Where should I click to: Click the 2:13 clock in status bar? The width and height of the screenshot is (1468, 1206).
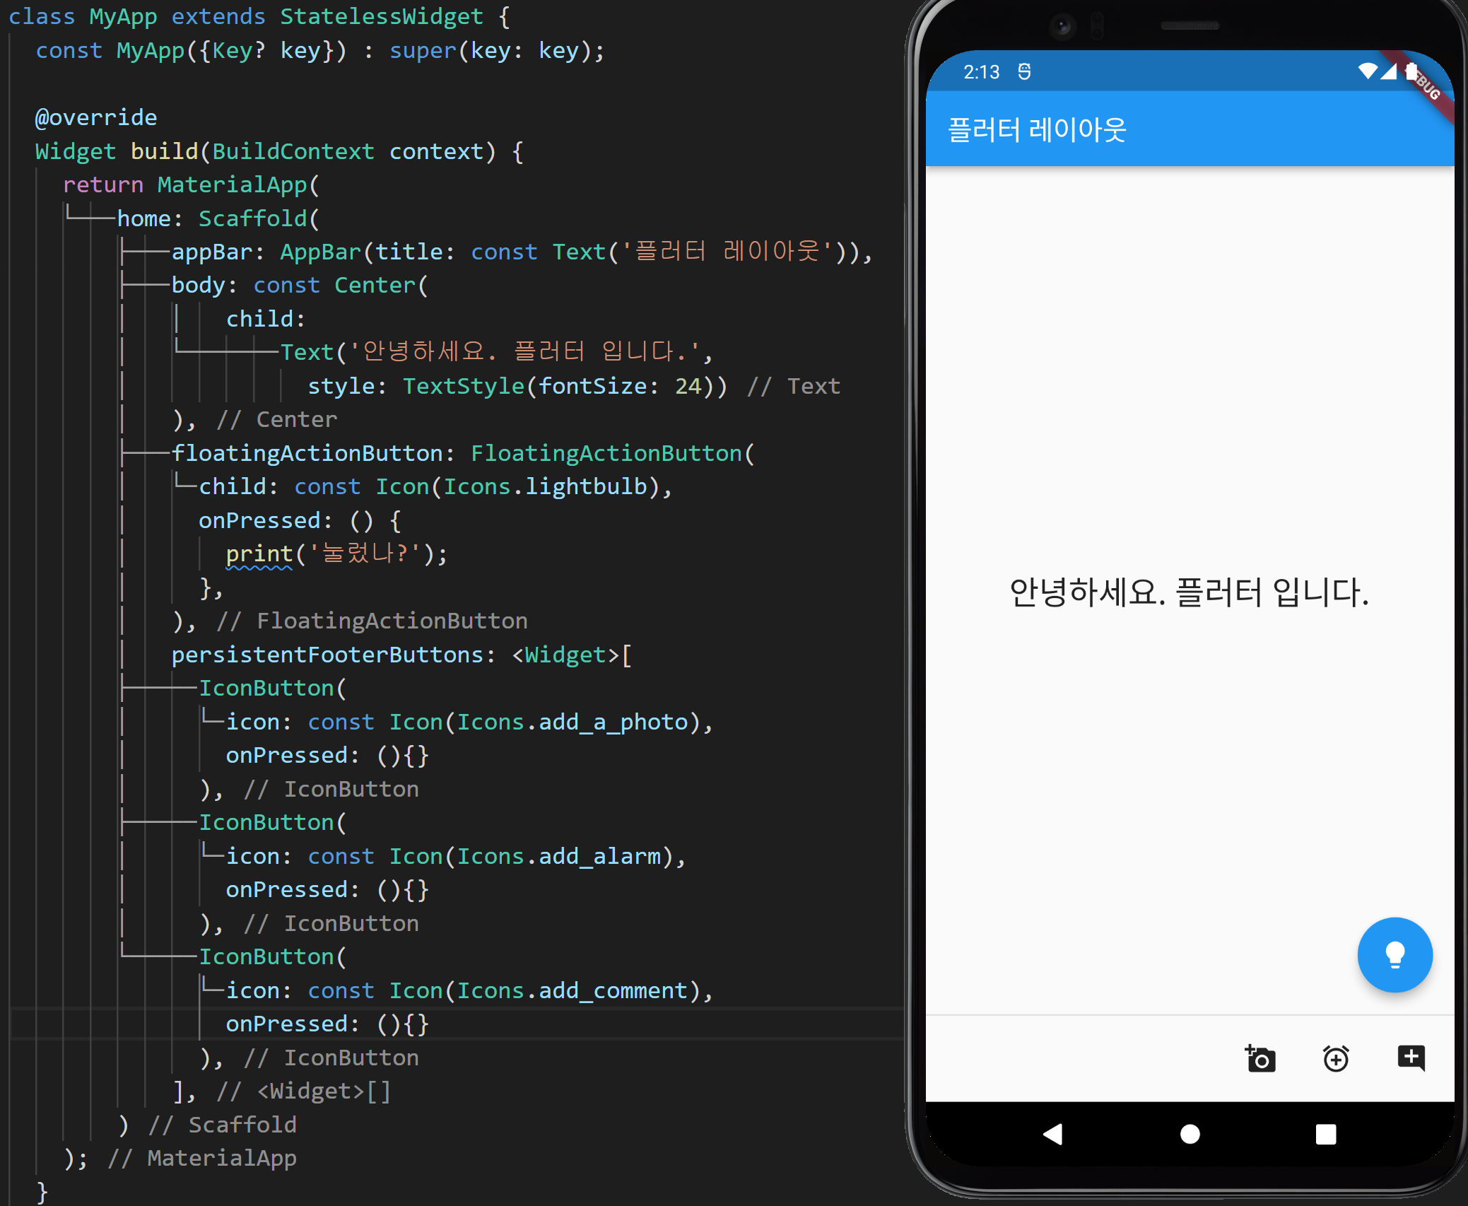[x=981, y=72]
